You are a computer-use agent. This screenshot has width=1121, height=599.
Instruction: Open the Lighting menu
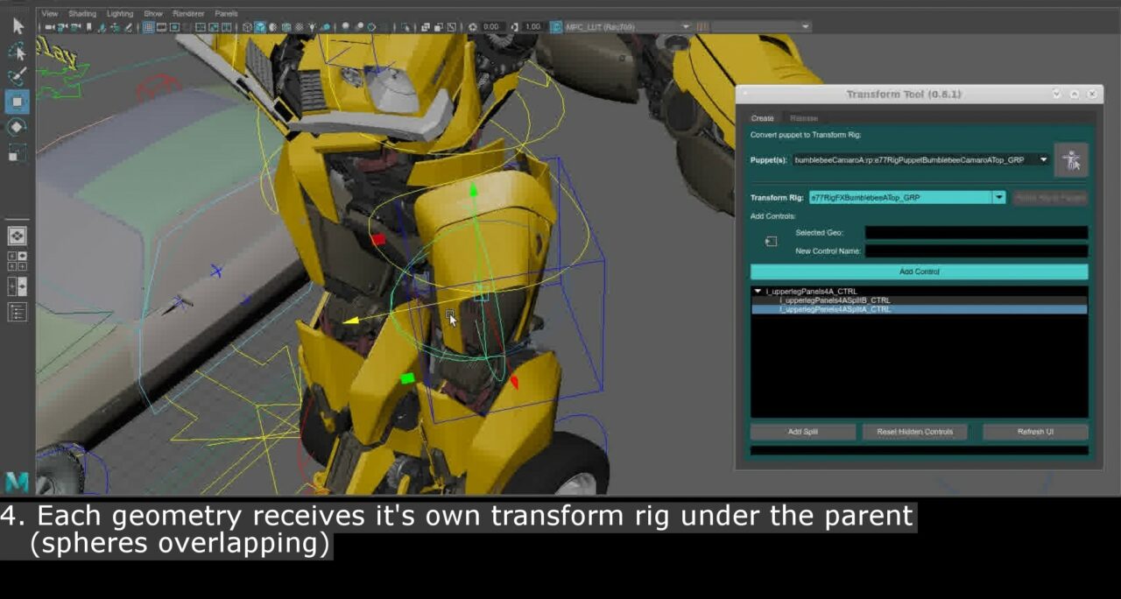point(120,13)
